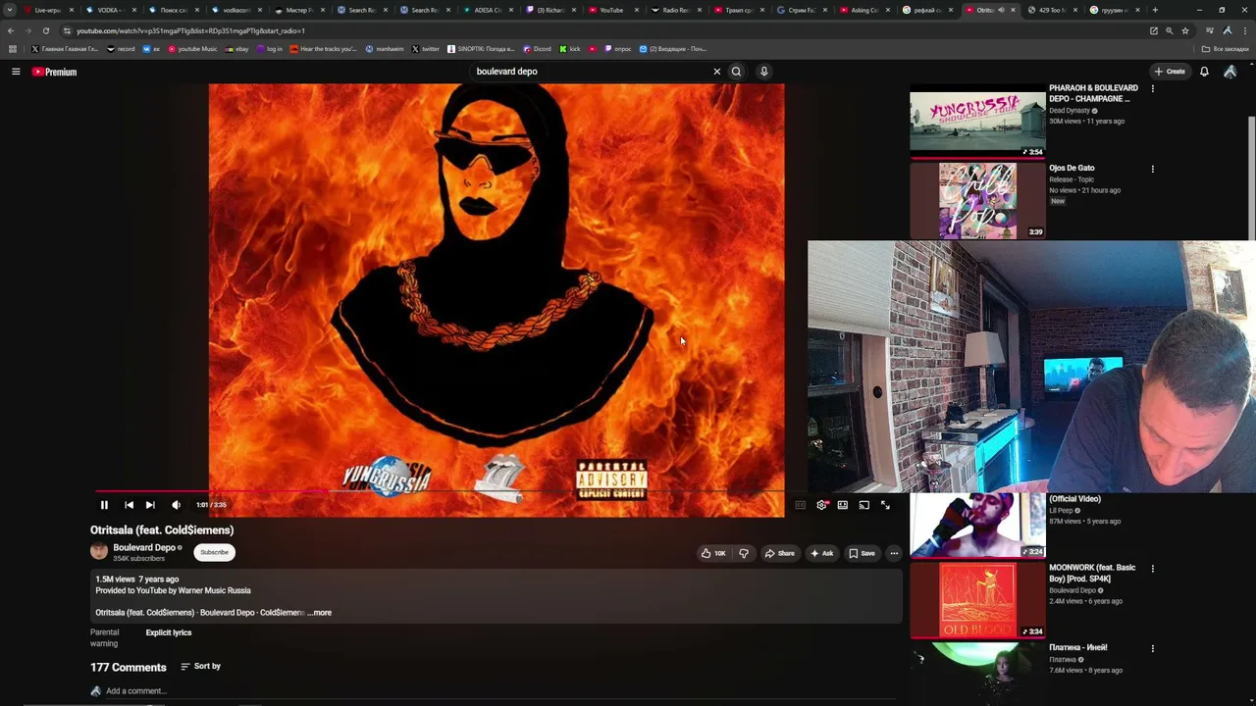Image resolution: width=1256 pixels, height=706 pixels.
Task: Open options for Платина - Иней!
Action: [x=1153, y=648]
